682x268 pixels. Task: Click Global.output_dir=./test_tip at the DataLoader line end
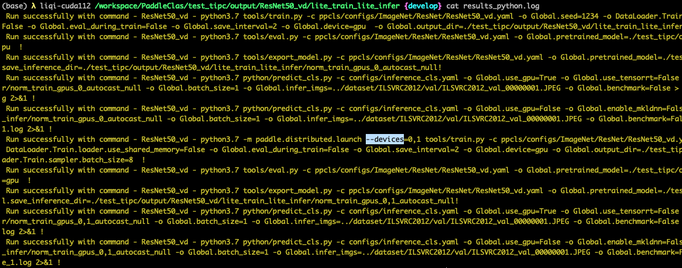(628, 150)
